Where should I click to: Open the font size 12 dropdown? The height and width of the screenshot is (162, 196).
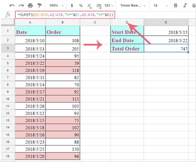coord(160,5)
